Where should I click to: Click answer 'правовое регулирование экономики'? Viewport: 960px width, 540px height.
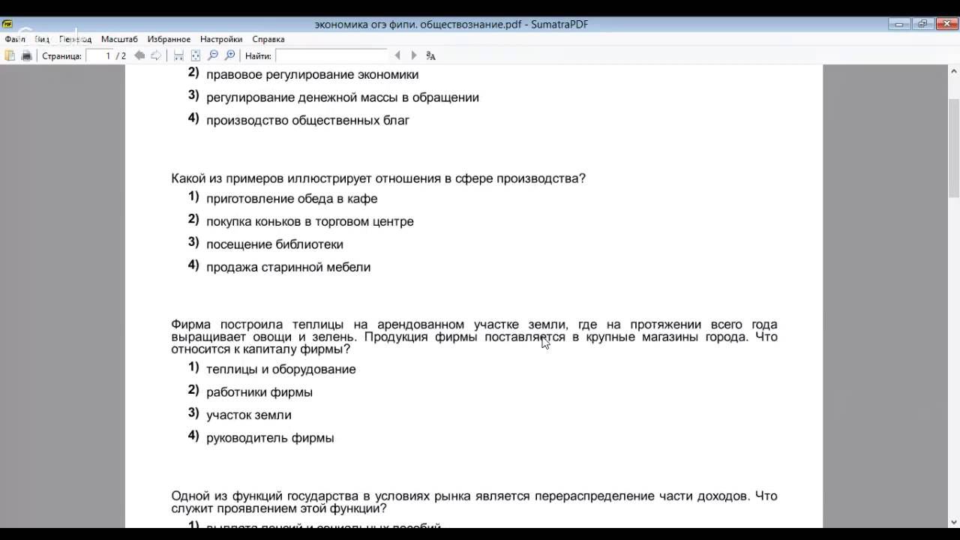tap(312, 74)
